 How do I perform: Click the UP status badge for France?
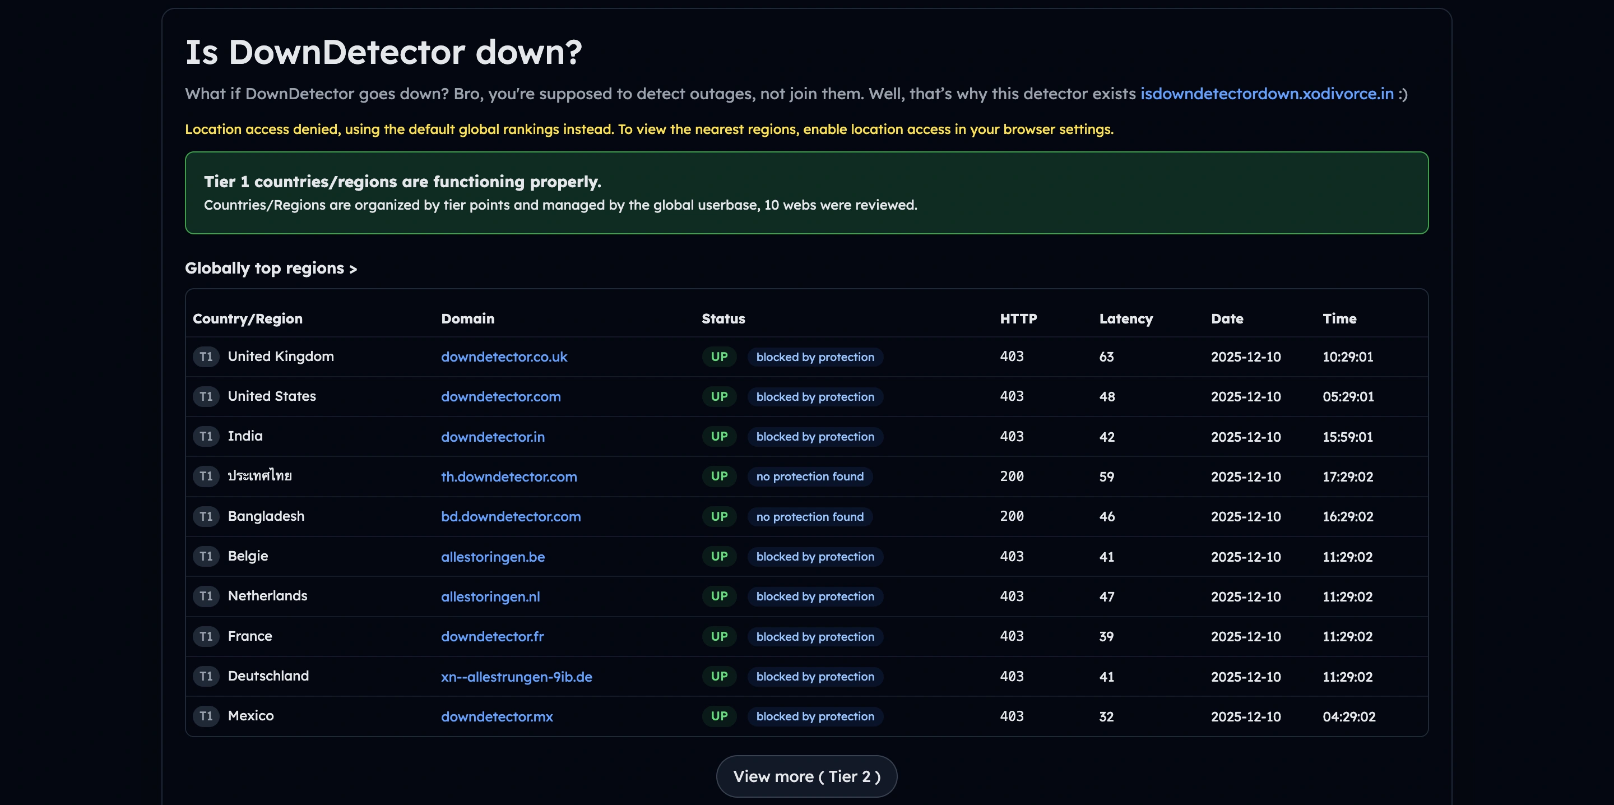718,636
